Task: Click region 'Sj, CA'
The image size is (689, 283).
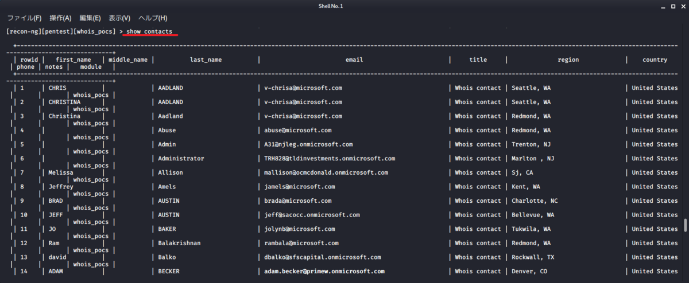Action: coord(522,172)
